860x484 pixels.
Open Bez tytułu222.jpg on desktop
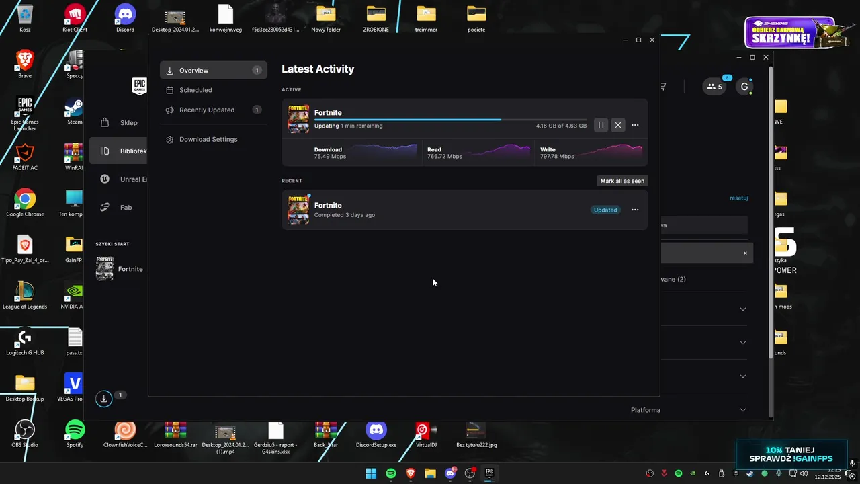click(476, 434)
